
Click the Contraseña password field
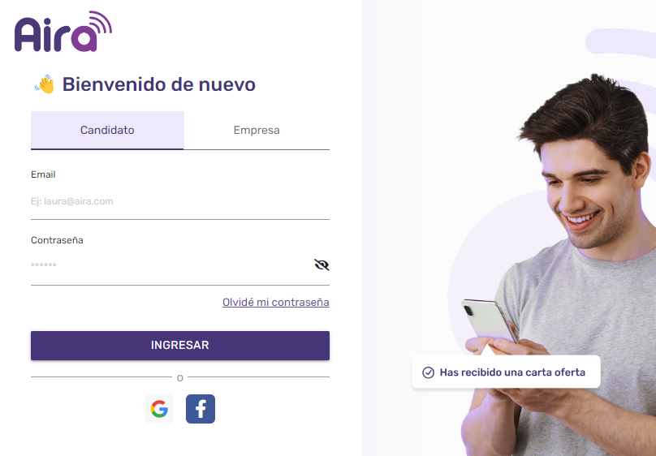(171, 265)
